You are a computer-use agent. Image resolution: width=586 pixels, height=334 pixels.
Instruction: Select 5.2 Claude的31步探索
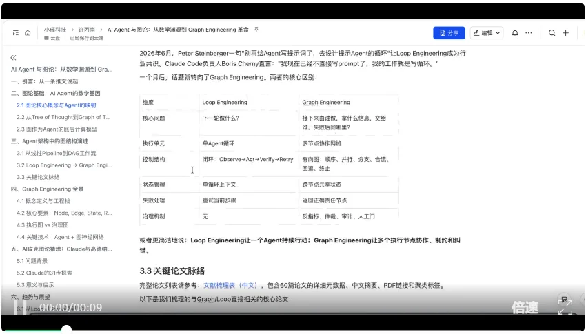(x=45, y=273)
